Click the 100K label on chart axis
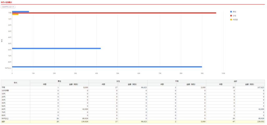This screenshot has height=125, width=267. click(x=223, y=73)
